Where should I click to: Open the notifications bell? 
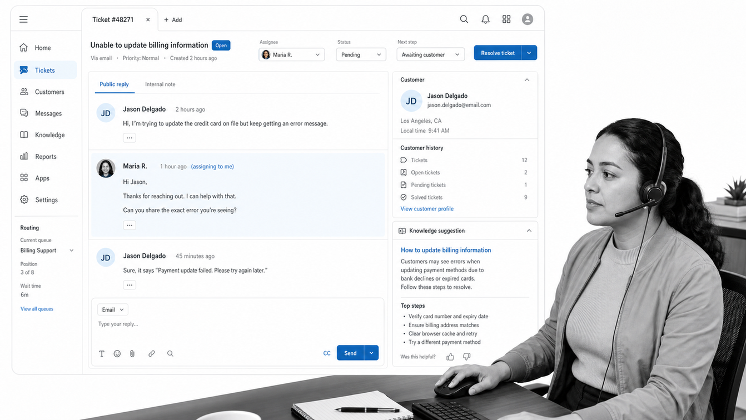485,19
